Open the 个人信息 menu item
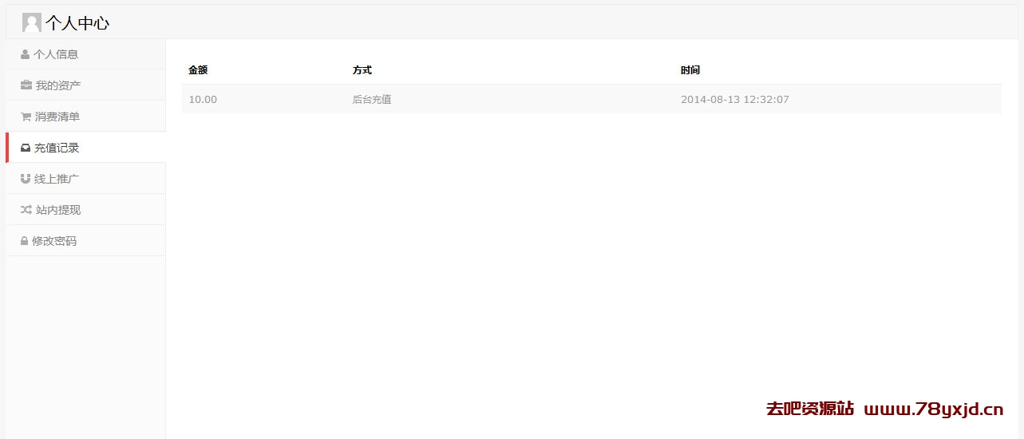The width and height of the screenshot is (1024, 439). coord(85,54)
